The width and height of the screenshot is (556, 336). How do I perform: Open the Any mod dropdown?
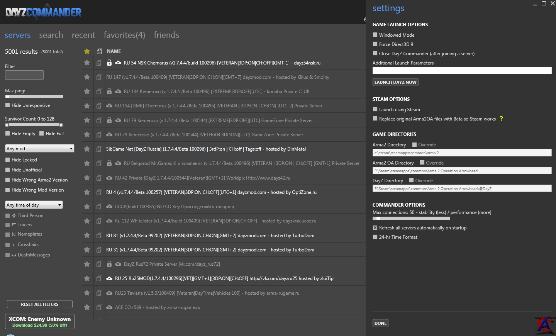pos(39,149)
